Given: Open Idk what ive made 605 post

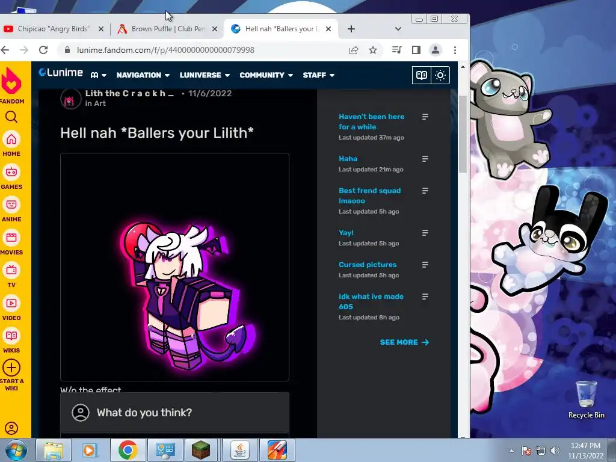Looking at the screenshot, I should coord(371,301).
